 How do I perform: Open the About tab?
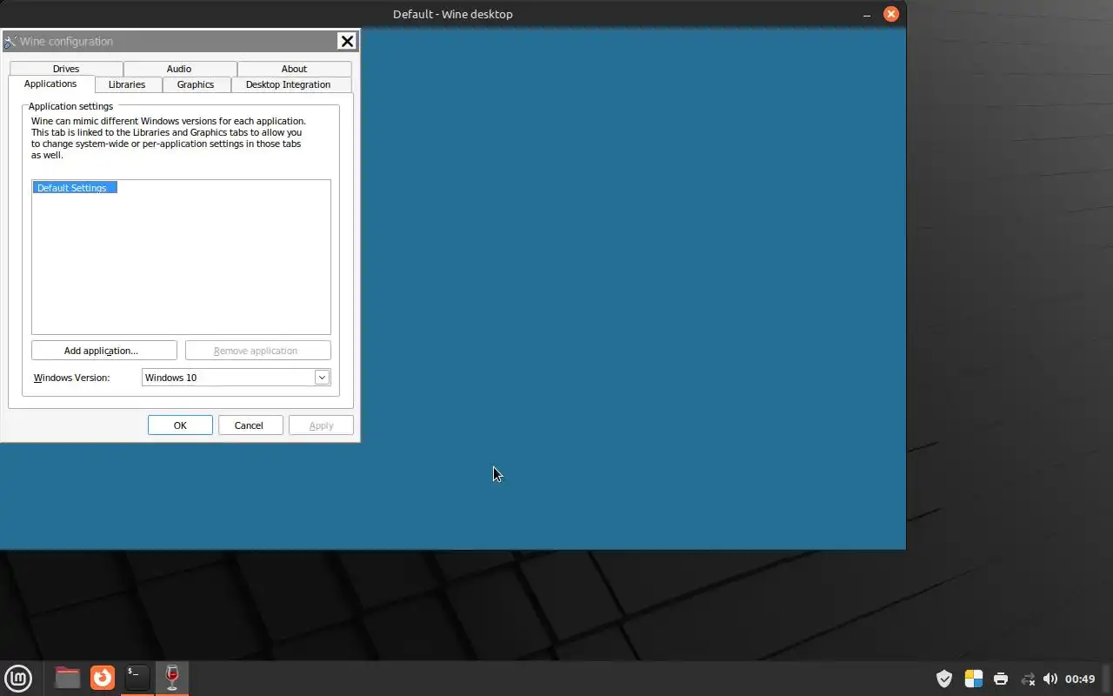(294, 69)
